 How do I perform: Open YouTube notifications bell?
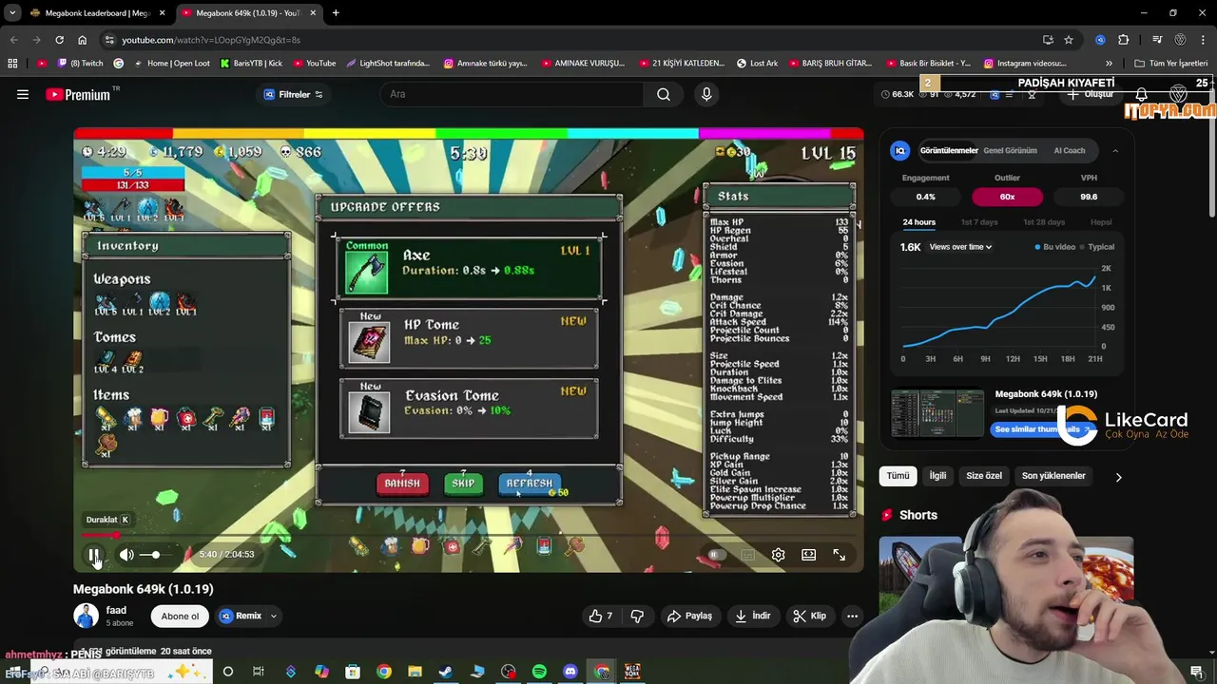(1141, 95)
